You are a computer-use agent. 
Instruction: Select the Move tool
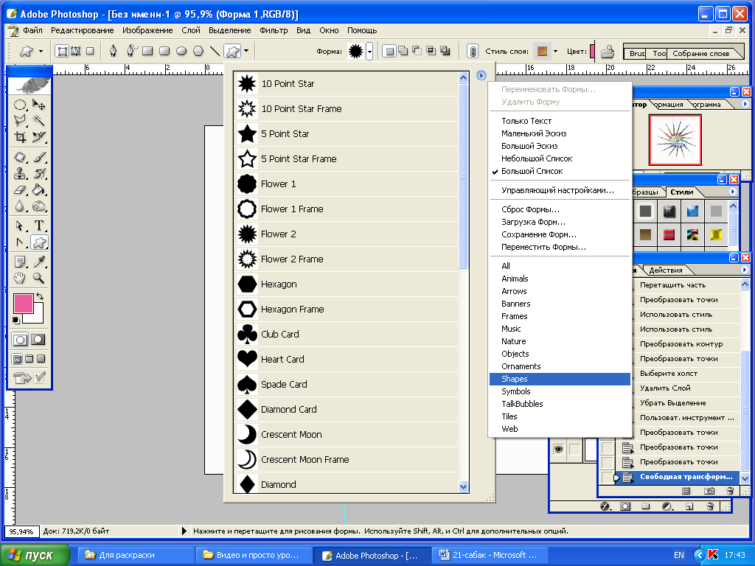(38, 105)
